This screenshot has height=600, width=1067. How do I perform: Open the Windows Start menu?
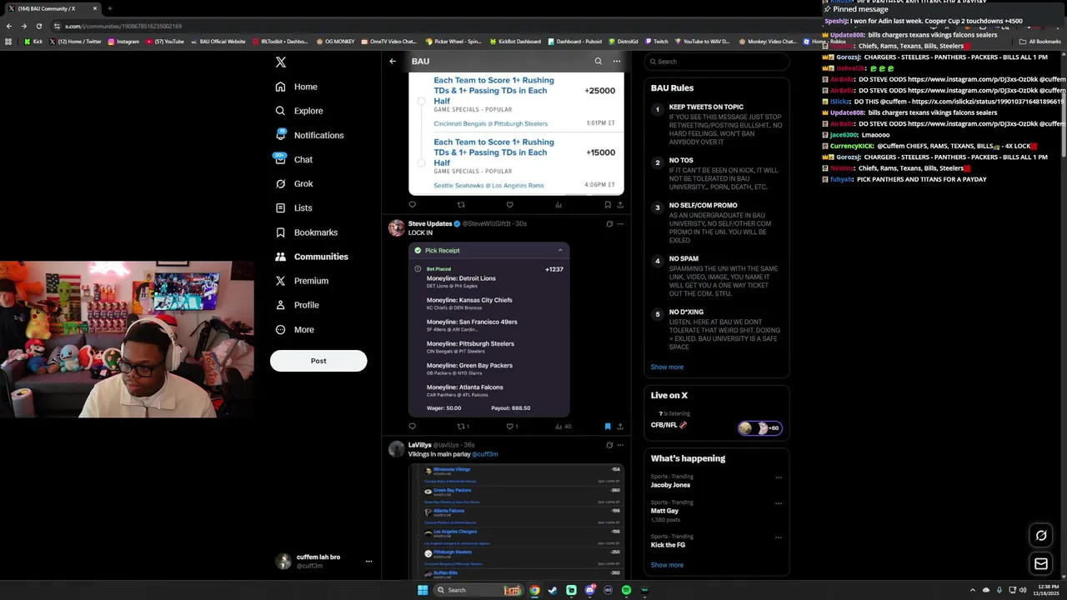(x=423, y=590)
